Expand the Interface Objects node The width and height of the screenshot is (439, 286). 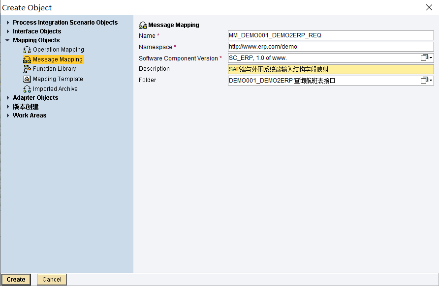click(x=8, y=31)
